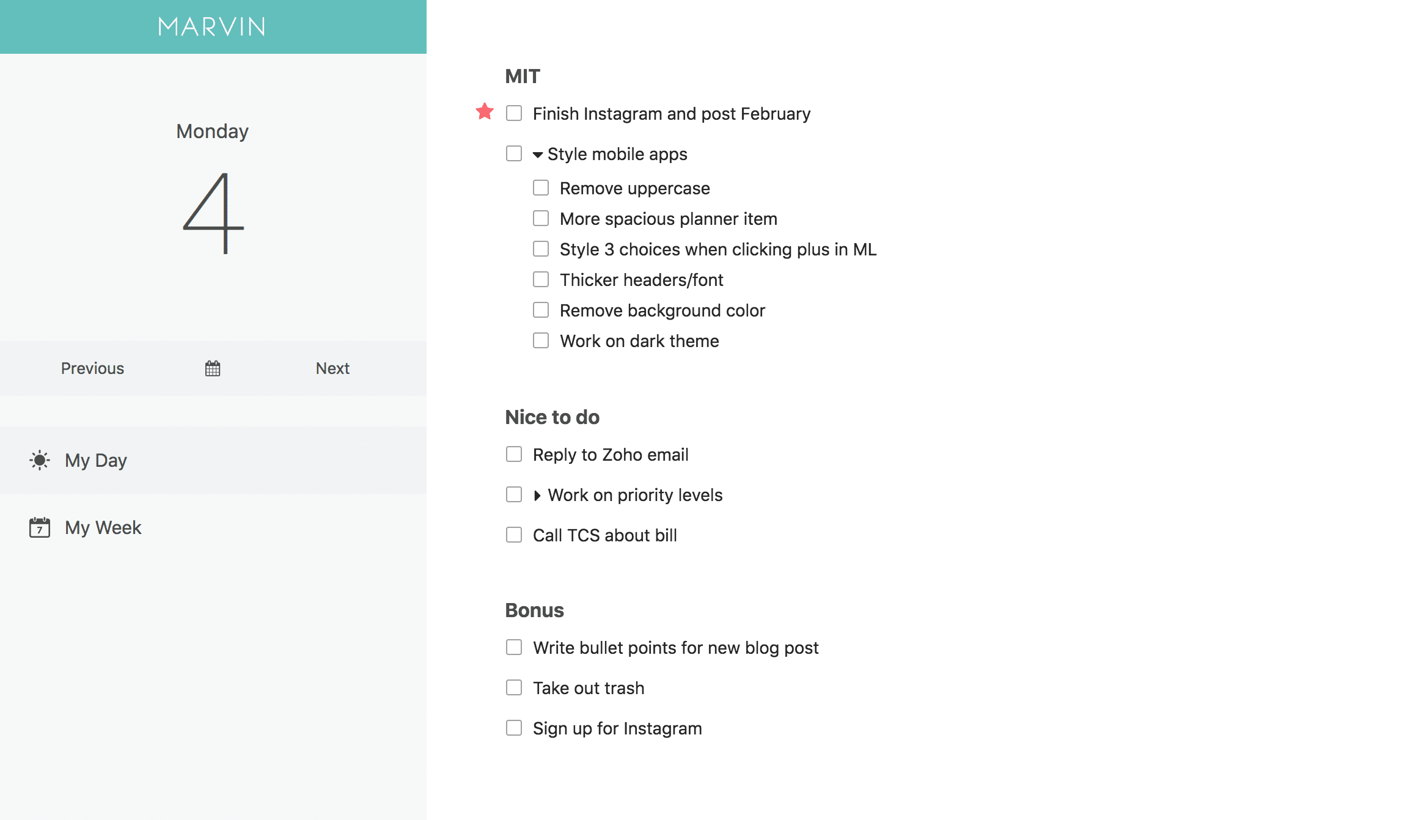The height and width of the screenshot is (820, 1402).
Task: Click the Call TCS about bill task text
Action: click(x=605, y=535)
